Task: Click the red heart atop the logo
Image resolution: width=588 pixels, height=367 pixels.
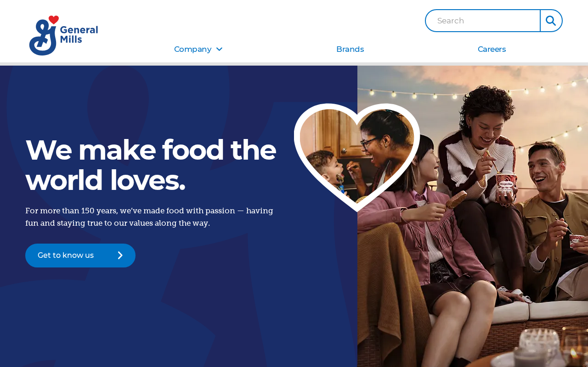Action: (x=54, y=20)
